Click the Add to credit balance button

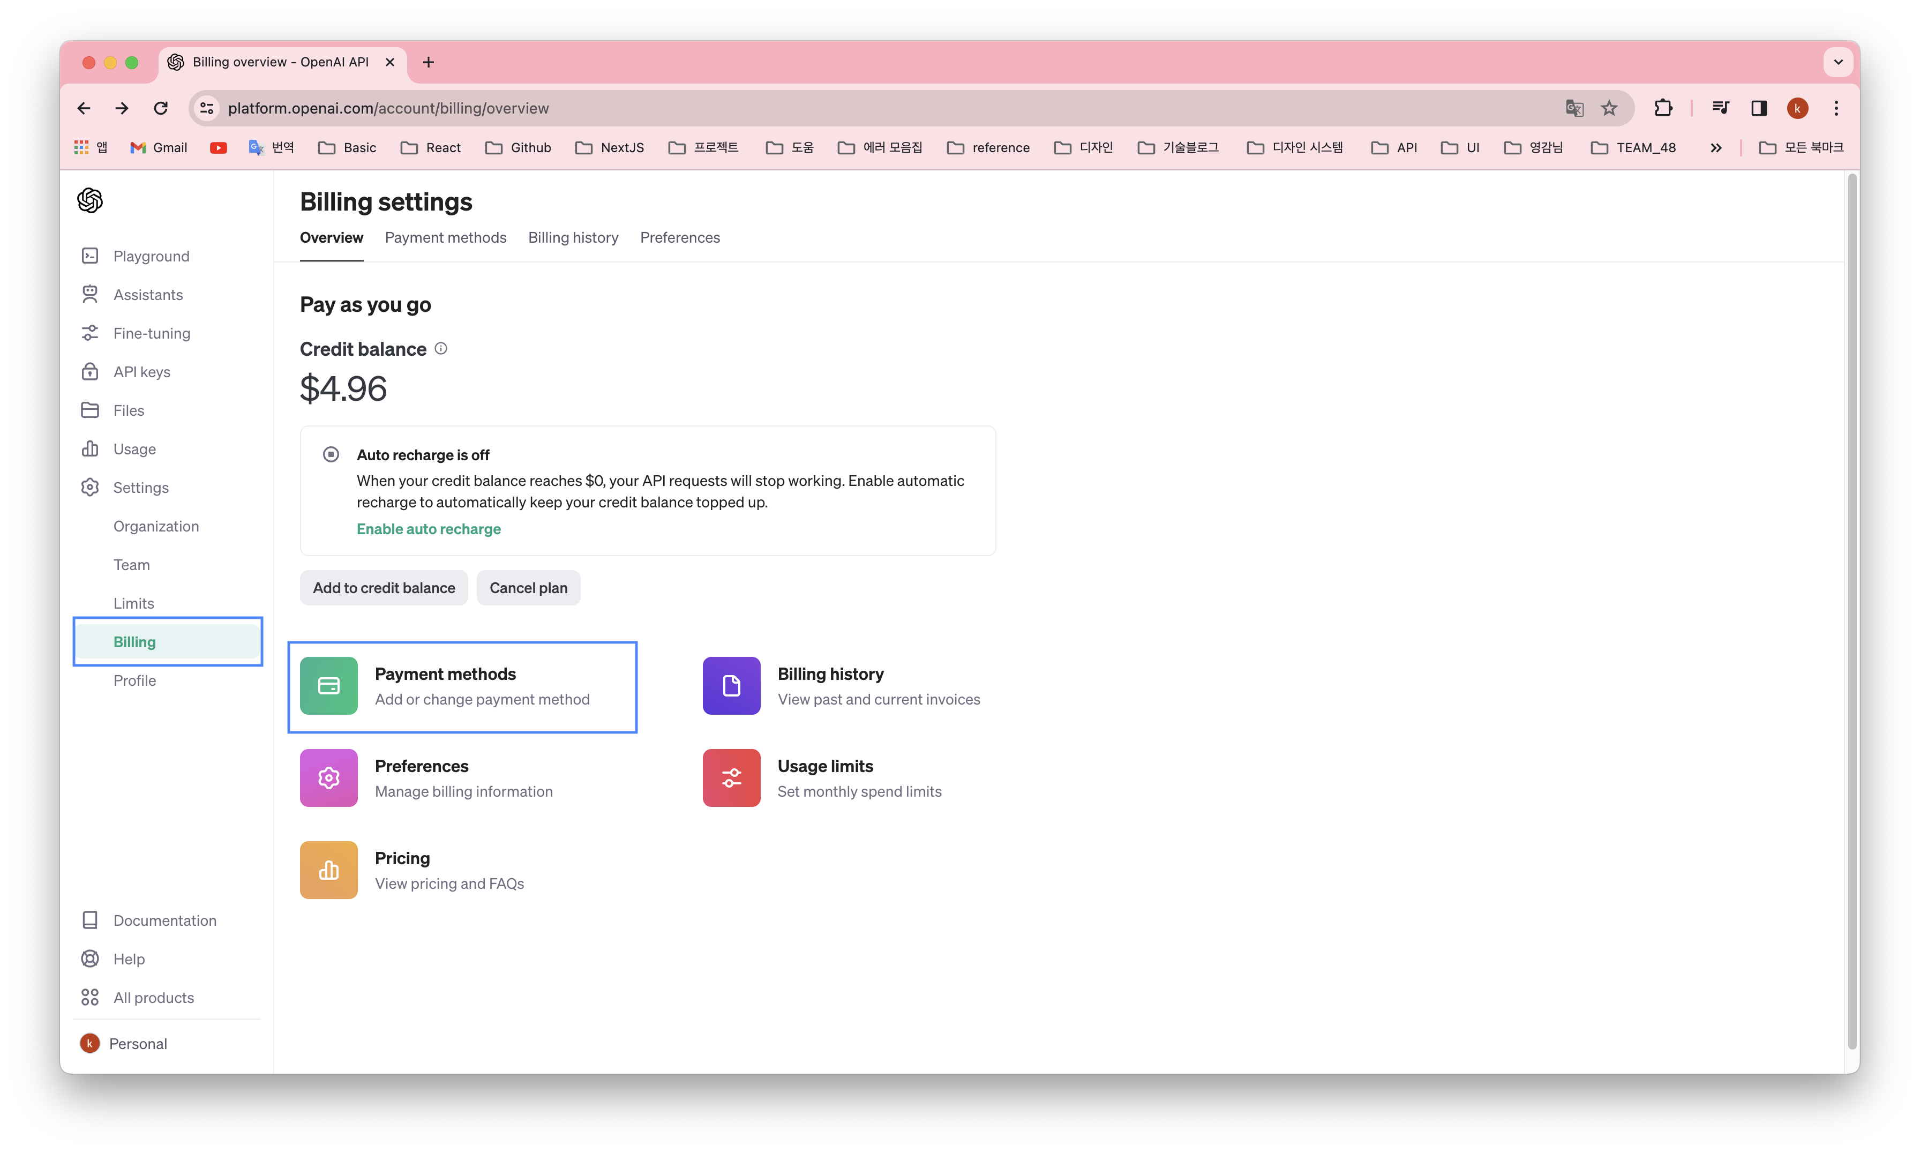(384, 587)
